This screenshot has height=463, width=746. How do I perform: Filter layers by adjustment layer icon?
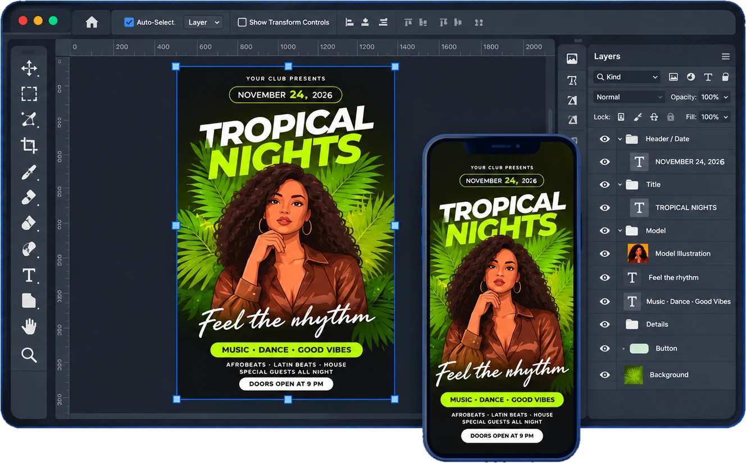tap(690, 77)
